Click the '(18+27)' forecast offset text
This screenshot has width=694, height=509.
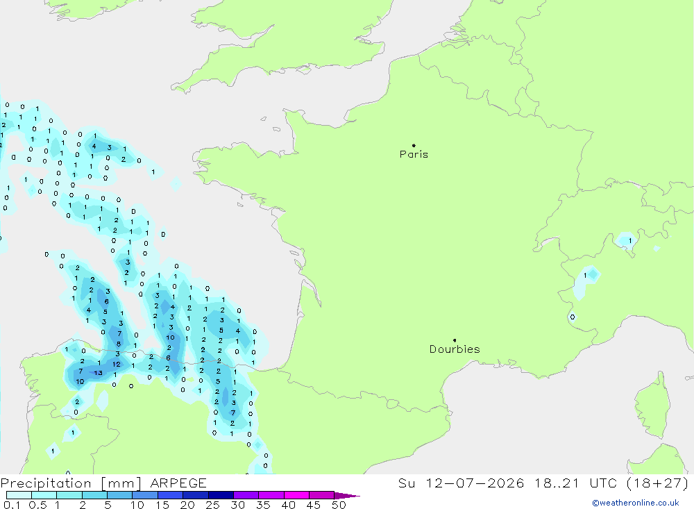[658, 483]
